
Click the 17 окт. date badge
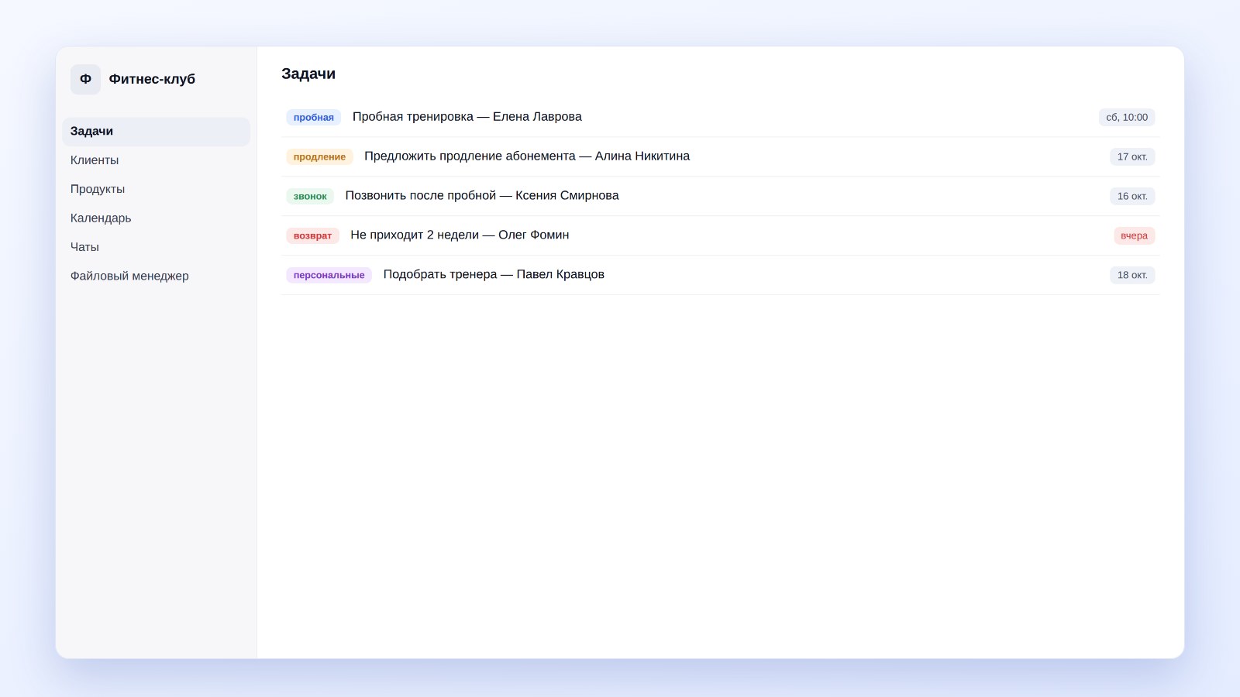1132,157
